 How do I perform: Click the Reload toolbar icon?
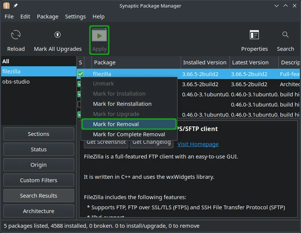tap(16, 35)
